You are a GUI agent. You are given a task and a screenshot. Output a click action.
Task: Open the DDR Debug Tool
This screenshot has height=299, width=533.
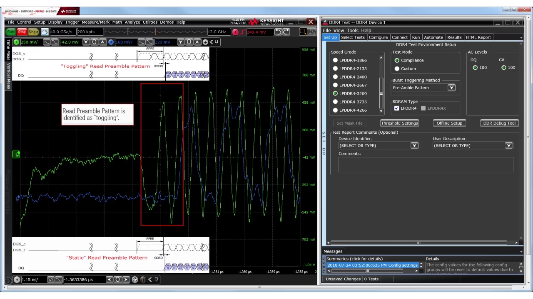(x=499, y=123)
